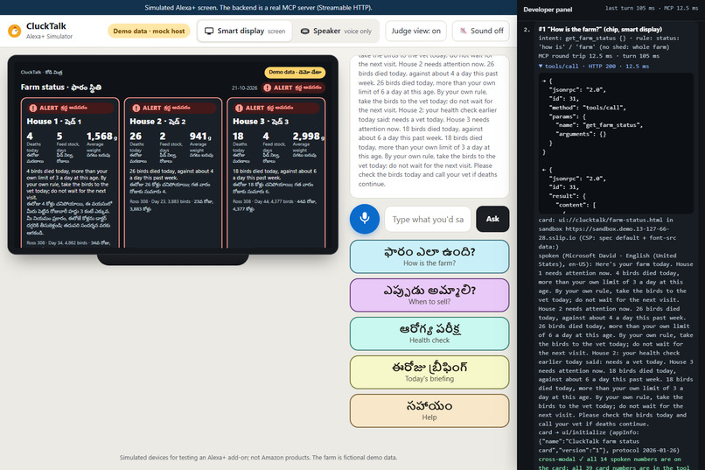Click the speaker device icon
Screen dimensions: 705x470
[305, 31]
